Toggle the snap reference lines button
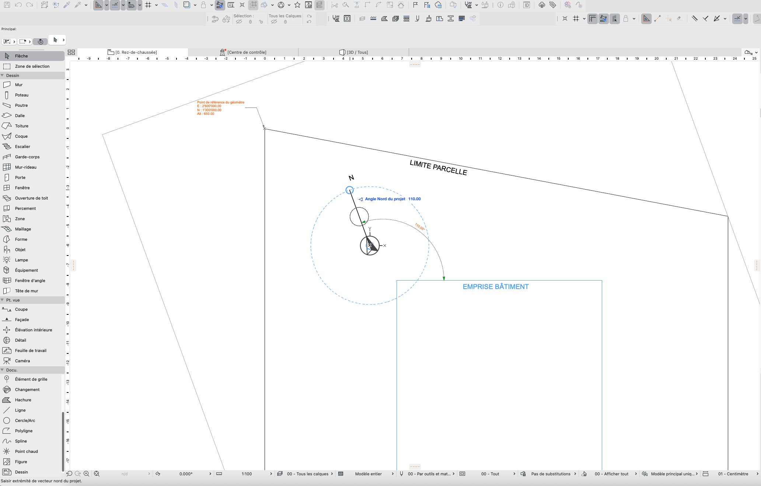The width and height of the screenshot is (761, 486). [x=115, y=5]
